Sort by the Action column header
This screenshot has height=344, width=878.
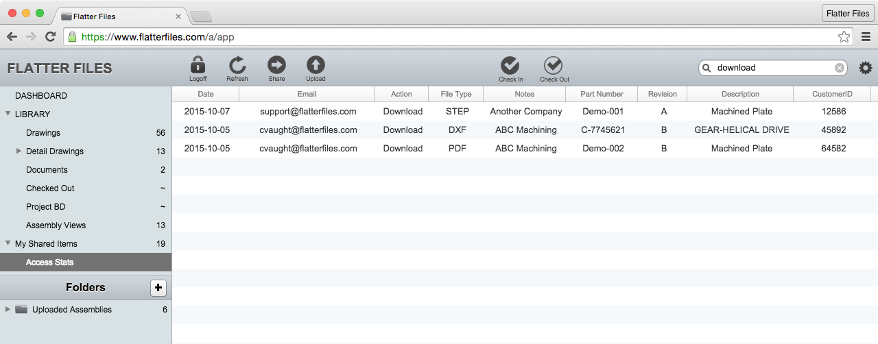click(401, 94)
